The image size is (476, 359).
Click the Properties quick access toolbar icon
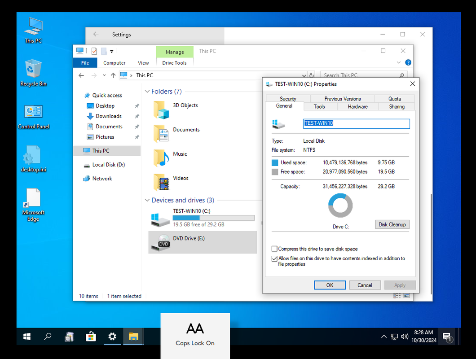(x=94, y=51)
